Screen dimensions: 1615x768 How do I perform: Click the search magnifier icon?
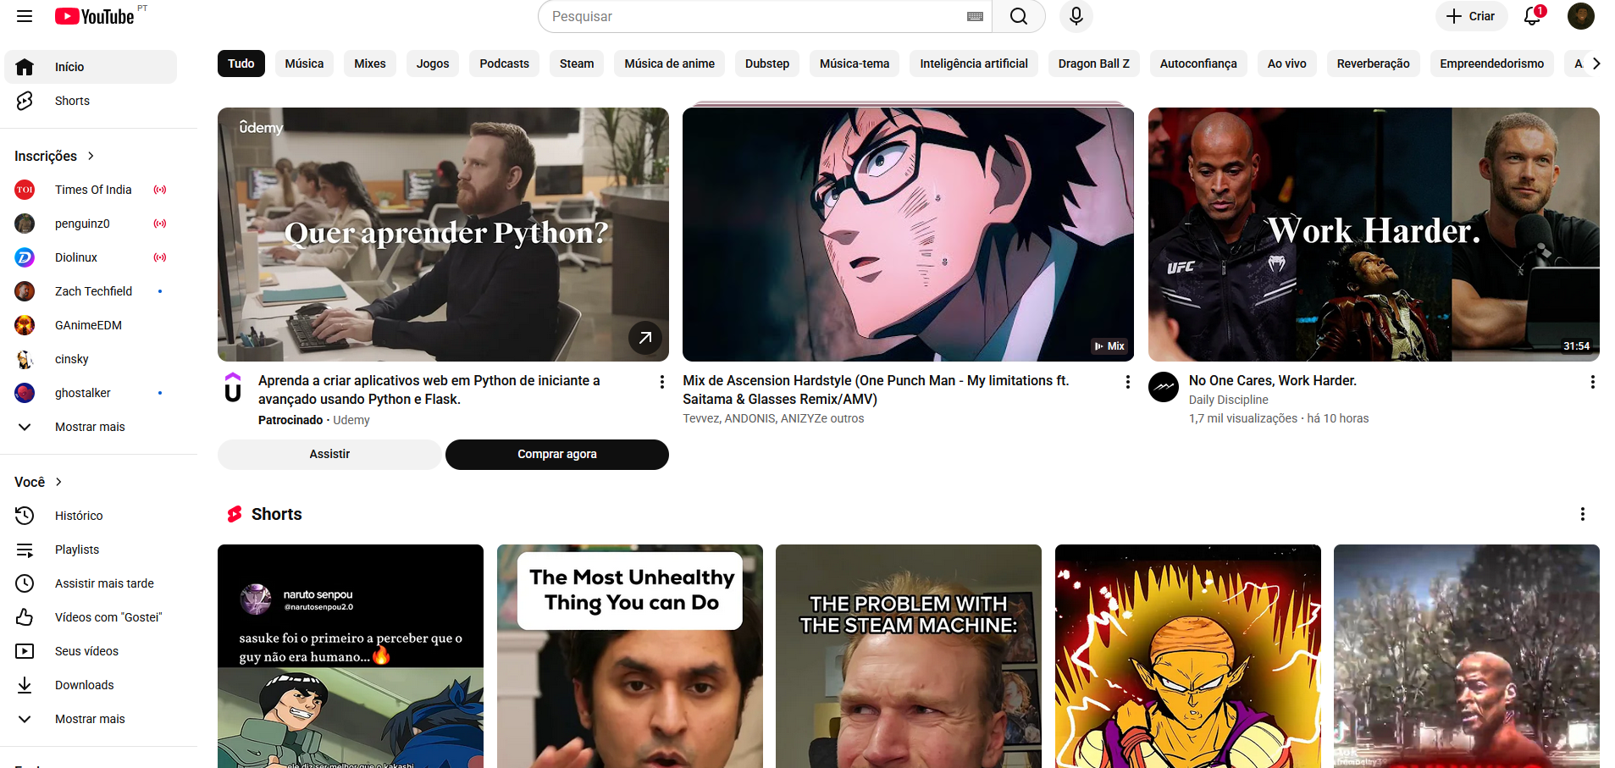point(1018,16)
